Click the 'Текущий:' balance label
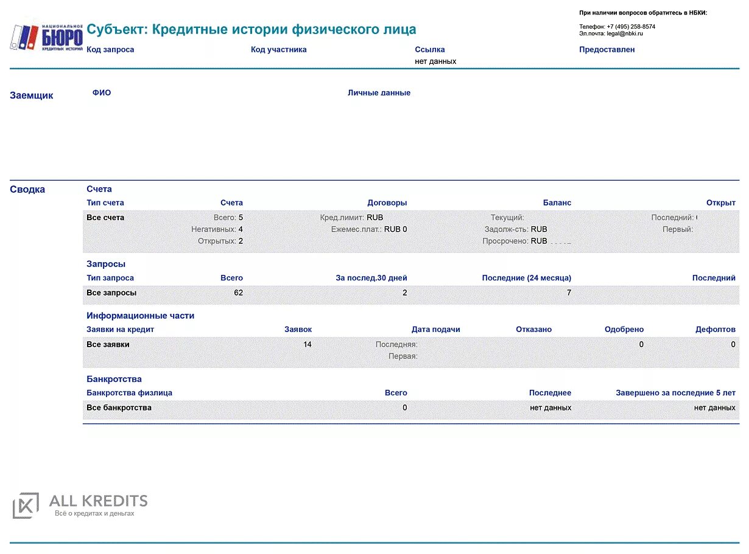This screenshot has height=554, width=749. (x=507, y=218)
